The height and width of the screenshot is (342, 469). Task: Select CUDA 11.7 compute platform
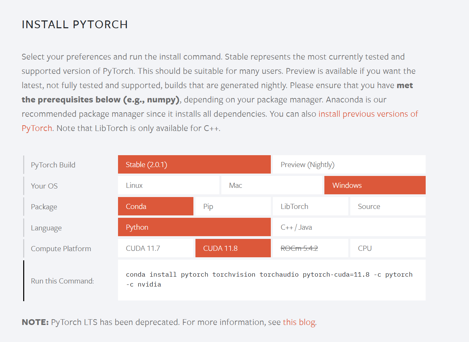[x=155, y=248]
